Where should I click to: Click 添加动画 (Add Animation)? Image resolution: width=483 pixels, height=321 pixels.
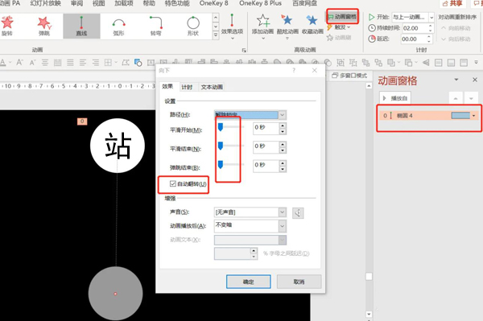(x=262, y=27)
